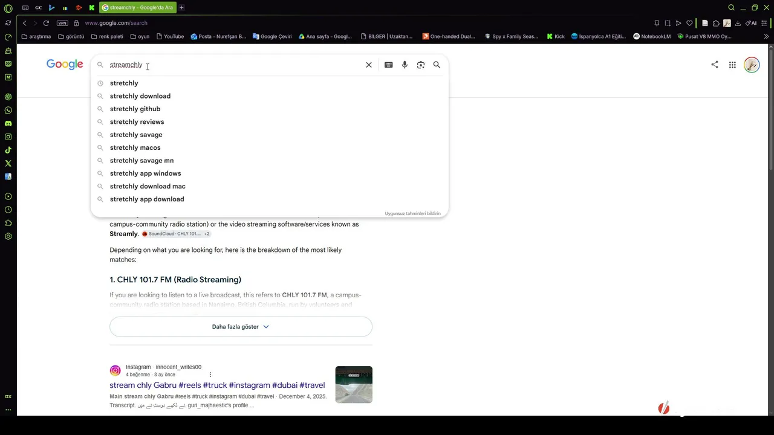The height and width of the screenshot is (435, 774).
Task: Open Instagram in the sidebar
Action: point(8,137)
